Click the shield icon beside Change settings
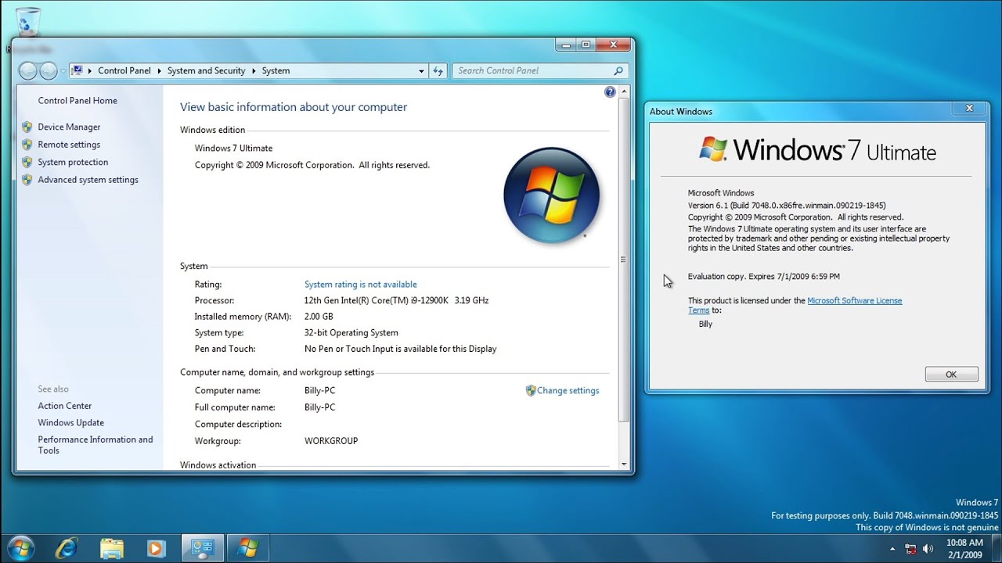The width and height of the screenshot is (1002, 563). click(531, 390)
